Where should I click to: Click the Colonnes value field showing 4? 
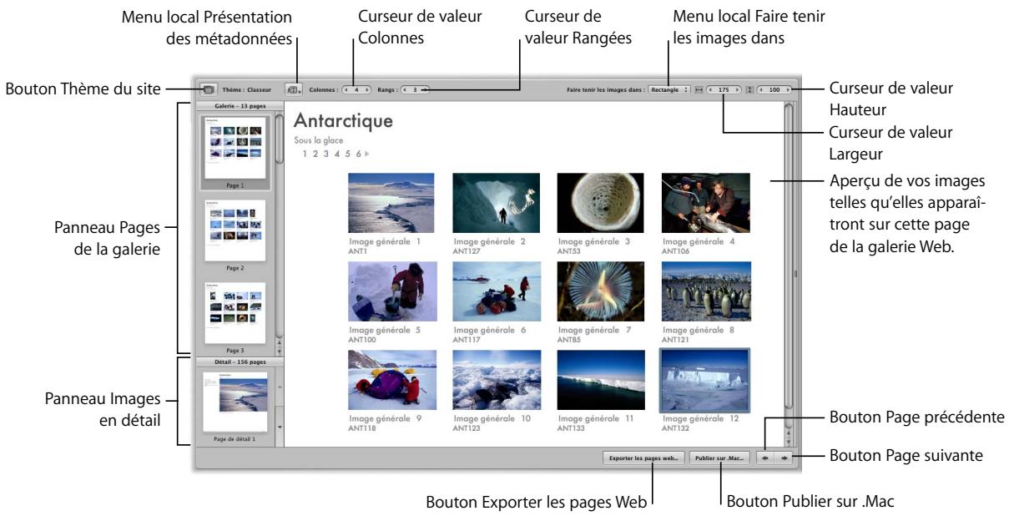pyautogui.click(x=356, y=89)
